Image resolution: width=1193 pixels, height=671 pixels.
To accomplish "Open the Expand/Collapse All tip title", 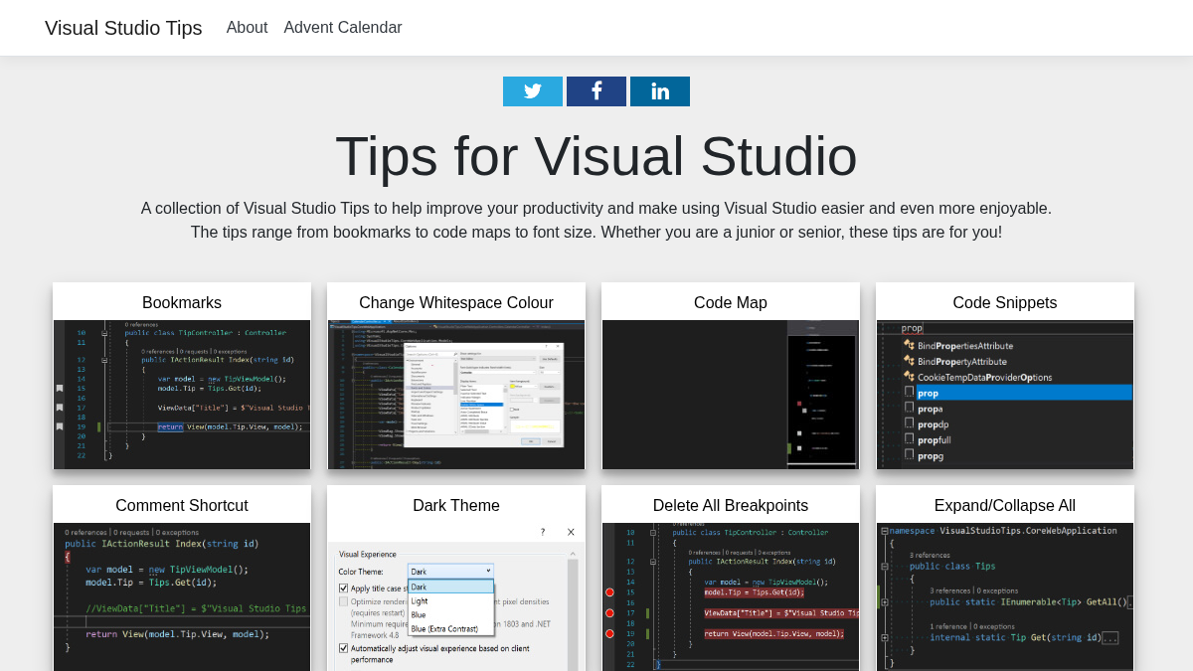I will tap(1005, 506).
